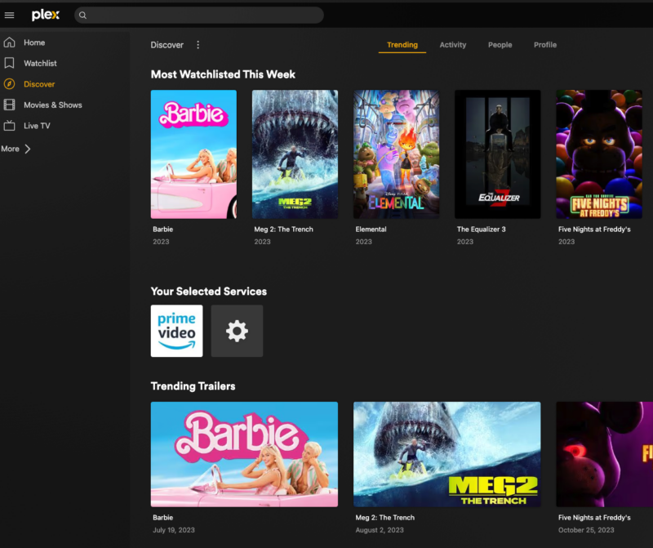Screen dimensions: 653x548
Task: Click 'The Equalizer 3' title text
Action: point(481,229)
